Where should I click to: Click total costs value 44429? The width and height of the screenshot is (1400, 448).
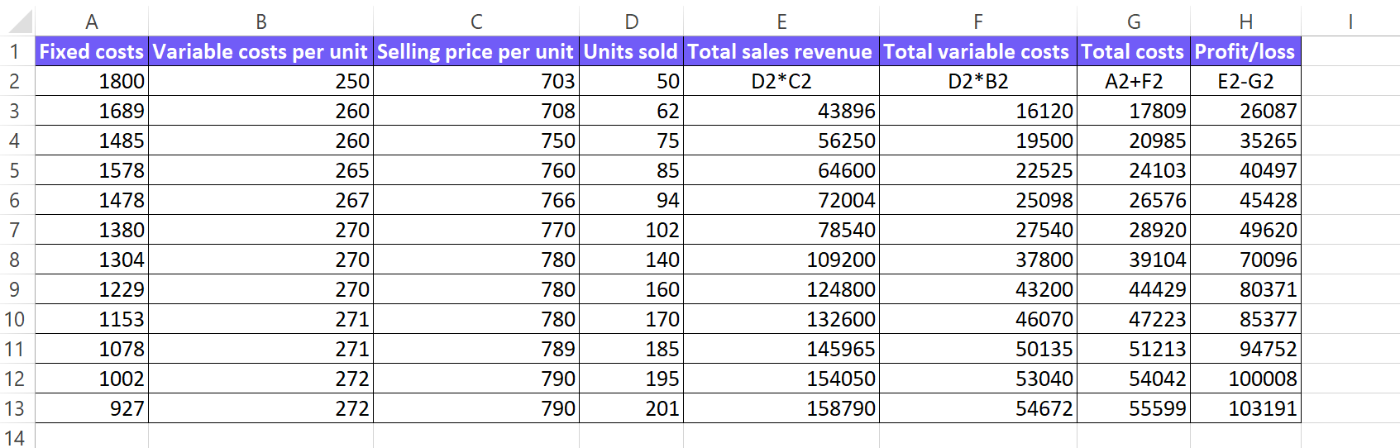click(1134, 289)
